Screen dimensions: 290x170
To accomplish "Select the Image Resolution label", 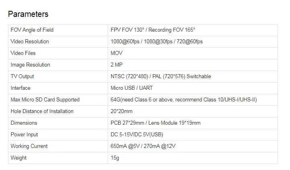I will 31,65.
